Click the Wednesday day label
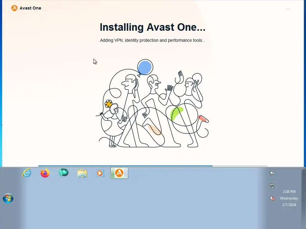 pyautogui.click(x=289, y=198)
